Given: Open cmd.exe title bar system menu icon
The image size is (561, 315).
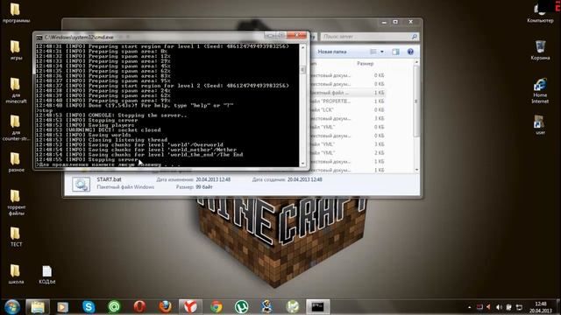Looking at the screenshot, I should 39,37.
